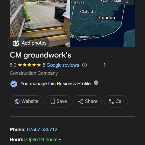Click the Call button text
The width and height of the screenshot is (145, 145).
119,101
